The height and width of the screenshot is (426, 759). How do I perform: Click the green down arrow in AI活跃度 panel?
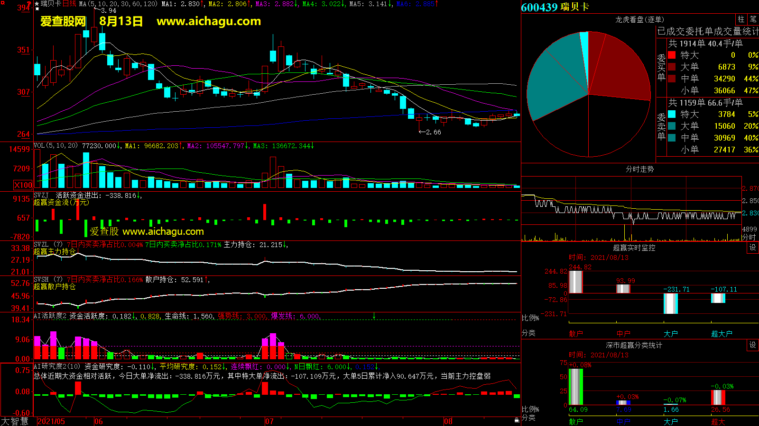(x=374, y=316)
